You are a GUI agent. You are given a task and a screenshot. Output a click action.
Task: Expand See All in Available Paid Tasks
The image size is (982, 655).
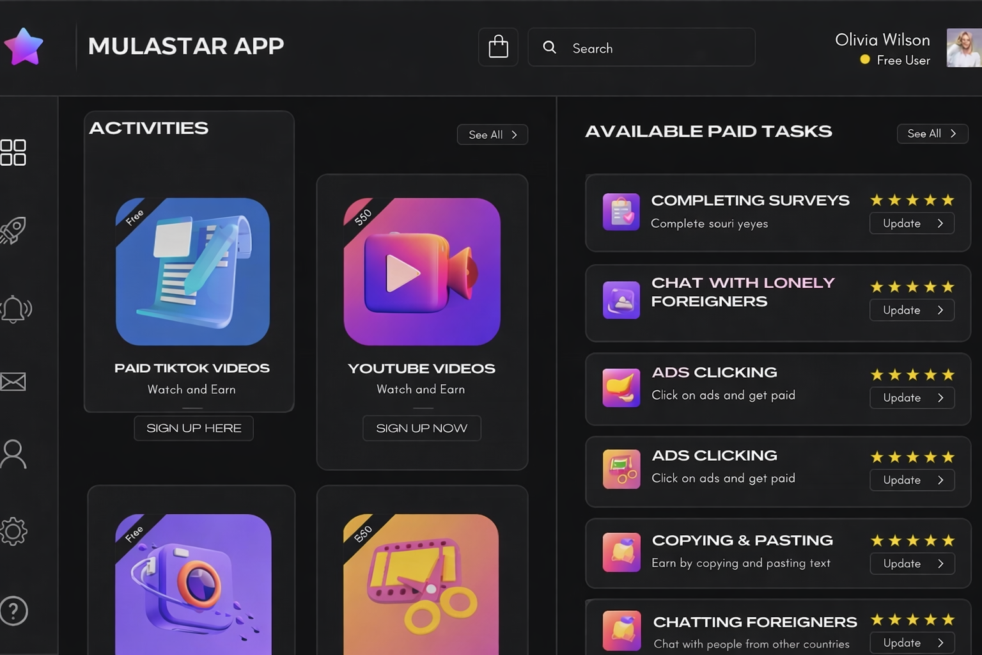point(932,133)
